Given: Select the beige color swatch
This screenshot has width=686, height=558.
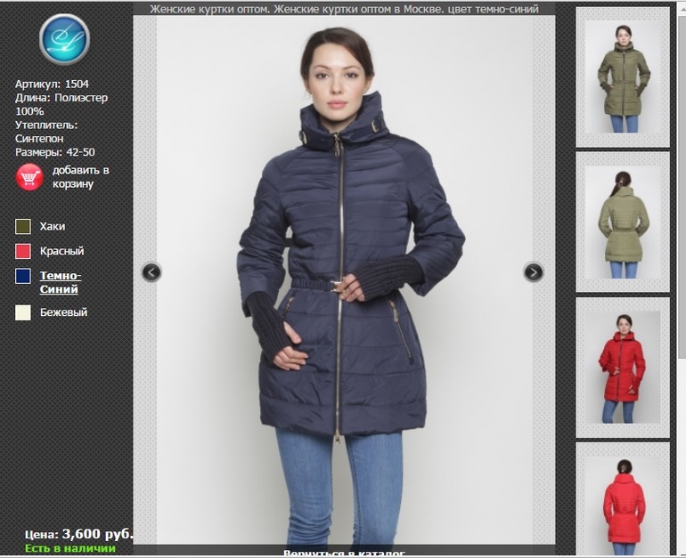Looking at the screenshot, I should tap(23, 312).
